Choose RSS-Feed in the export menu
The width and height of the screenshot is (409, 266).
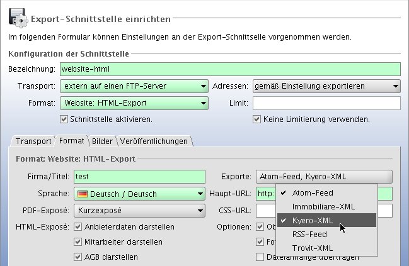(x=309, y=234)
